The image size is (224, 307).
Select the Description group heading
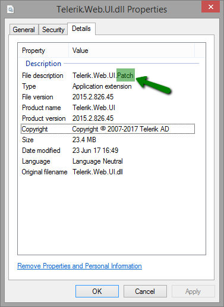(43, 64)
